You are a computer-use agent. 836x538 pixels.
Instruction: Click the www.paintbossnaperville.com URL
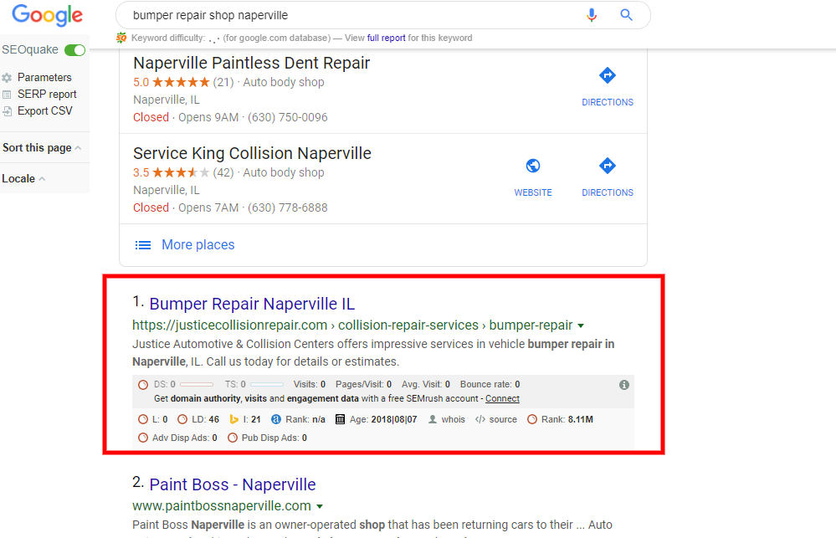point(222,506)
